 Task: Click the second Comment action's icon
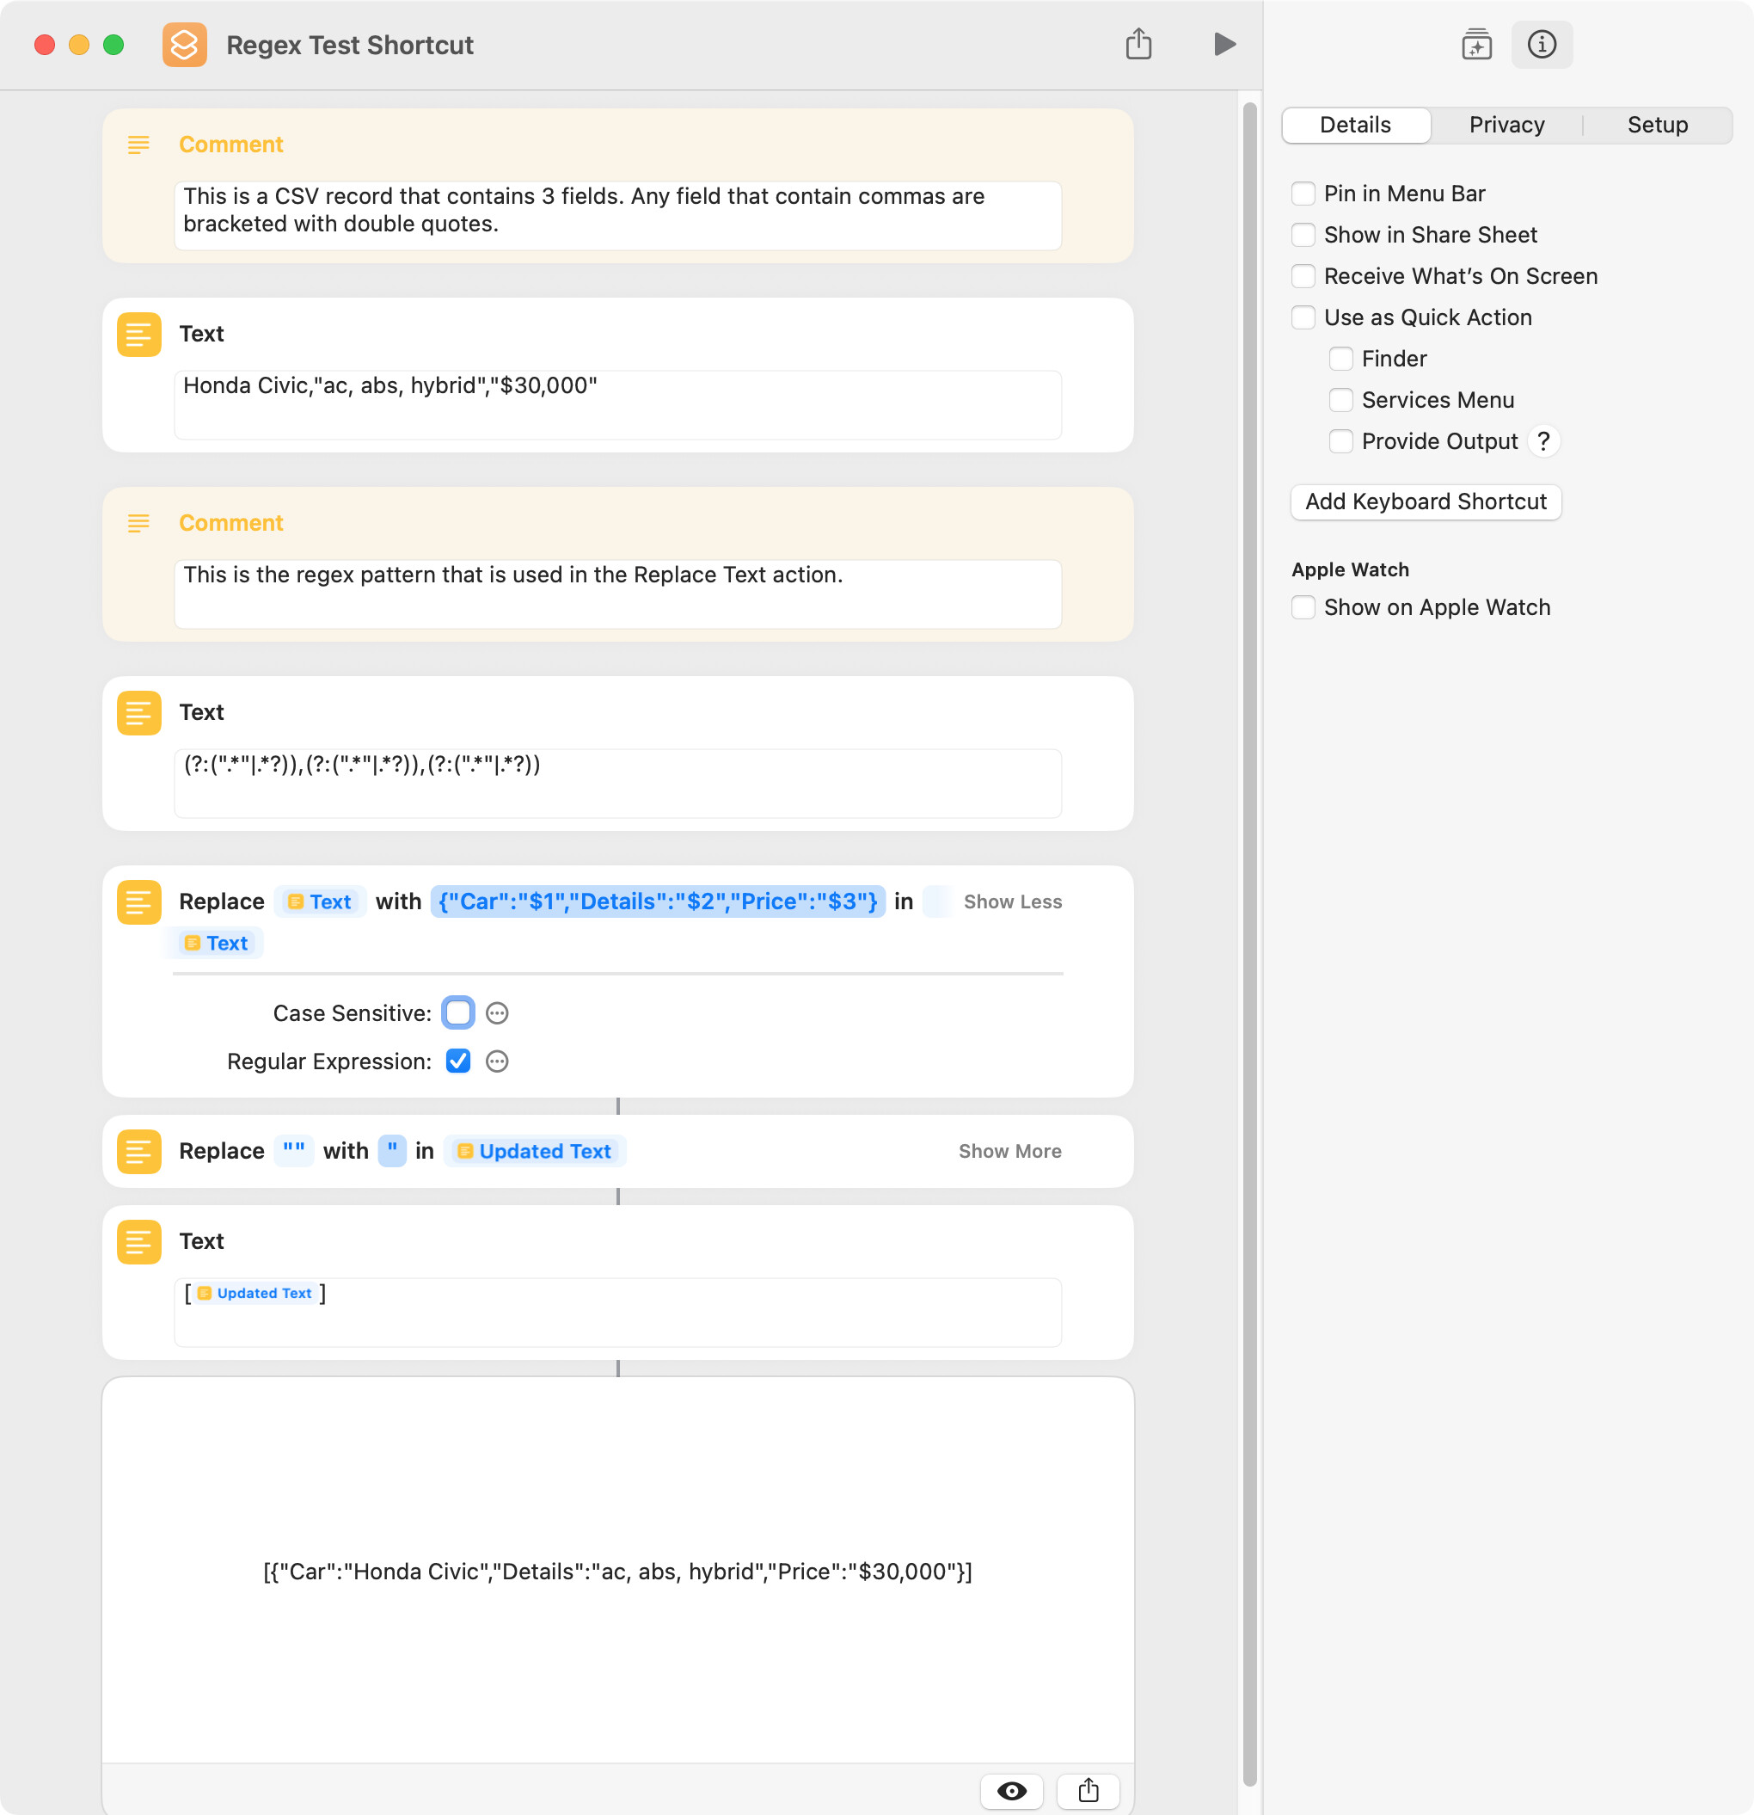tap(138, 523)
